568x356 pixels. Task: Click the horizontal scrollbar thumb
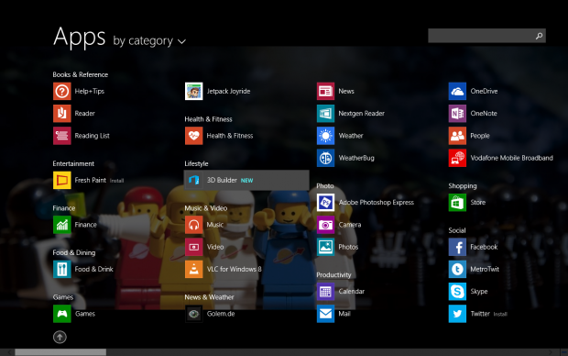pyautogui.click(x=60, y=352)
